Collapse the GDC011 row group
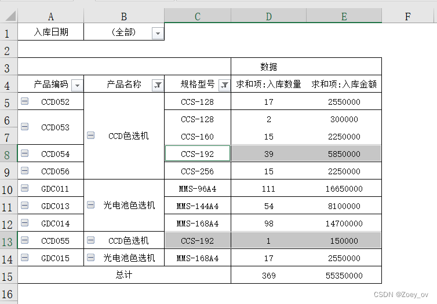Image resolution: width=437 pixels, height=304 pixels. tap(24, 188)
